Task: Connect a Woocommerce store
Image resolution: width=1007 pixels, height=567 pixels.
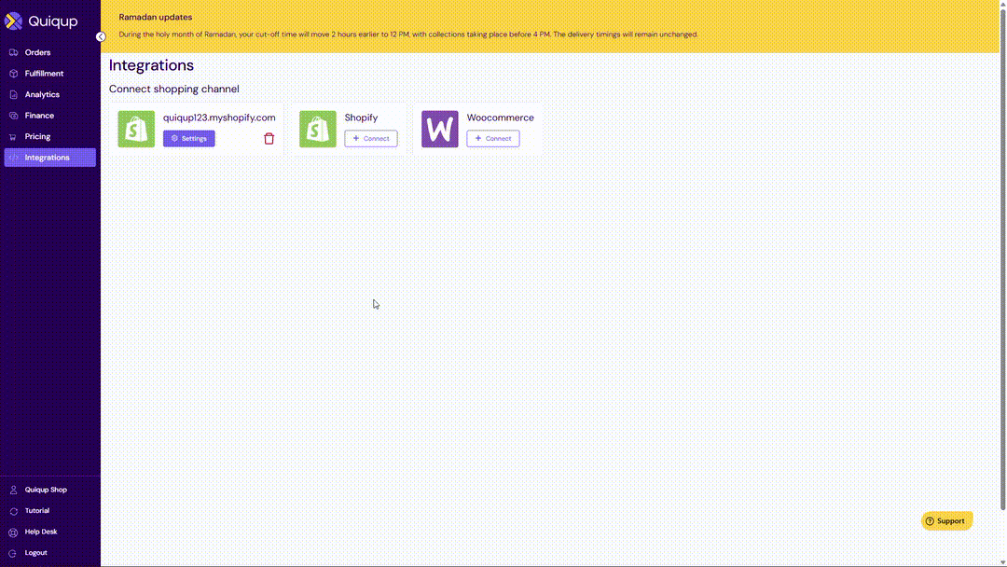Action: point(493,139)
